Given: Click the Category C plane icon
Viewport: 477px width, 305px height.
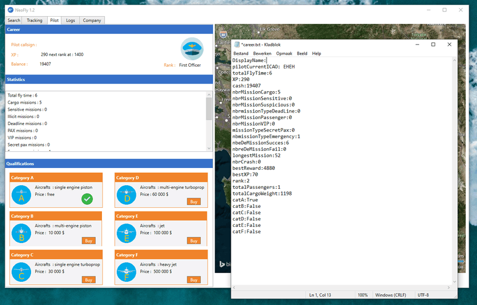Looking at the screenshot, I should [21, 272].
